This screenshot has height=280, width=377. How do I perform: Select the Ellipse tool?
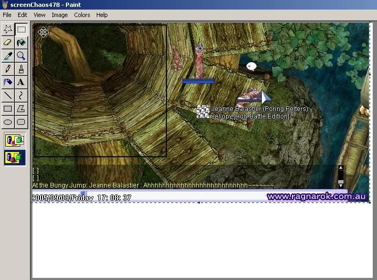[8, 122]
